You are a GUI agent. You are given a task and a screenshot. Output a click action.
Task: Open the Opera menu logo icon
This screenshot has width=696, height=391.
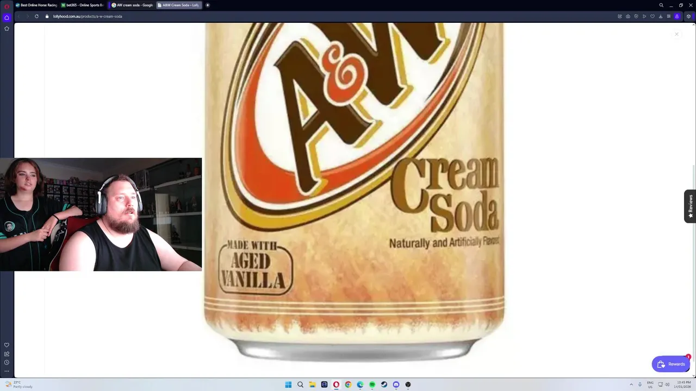[7, 5]
